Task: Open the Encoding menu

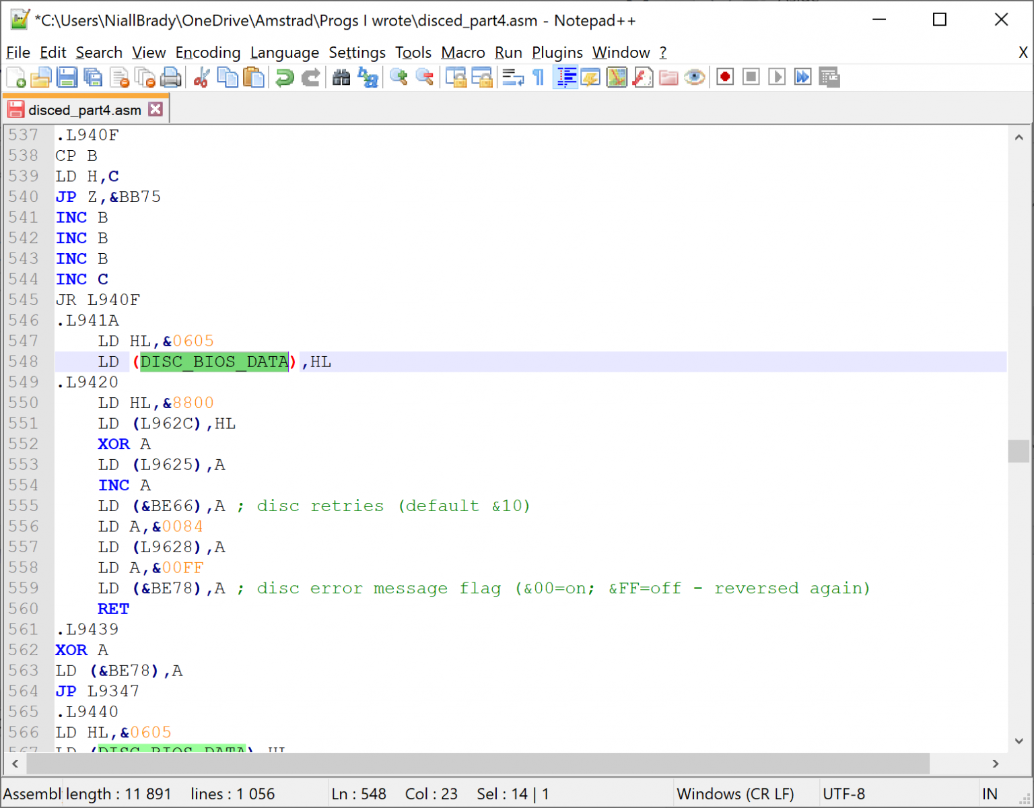Action: [x=208, y=53]
